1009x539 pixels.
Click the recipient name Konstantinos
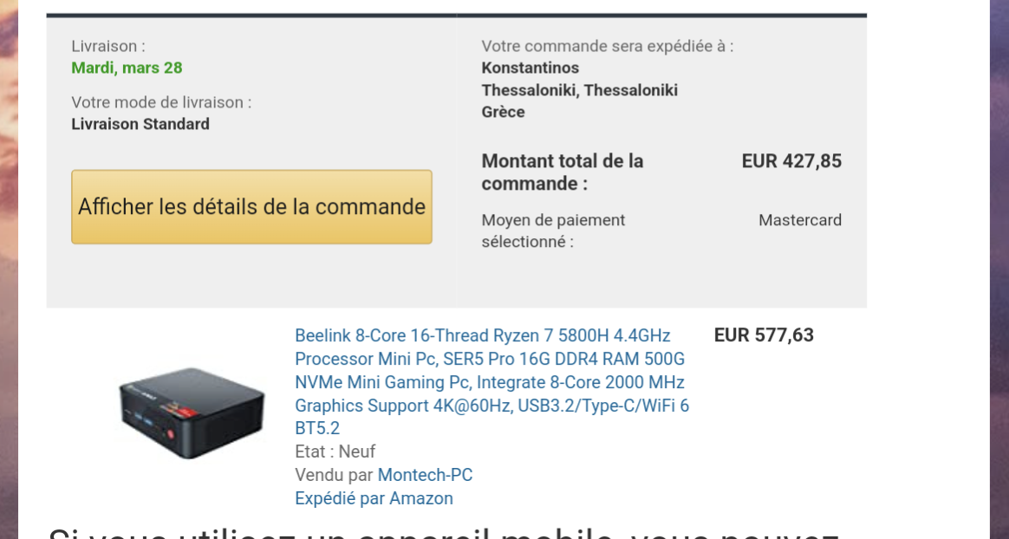point(531,68)
